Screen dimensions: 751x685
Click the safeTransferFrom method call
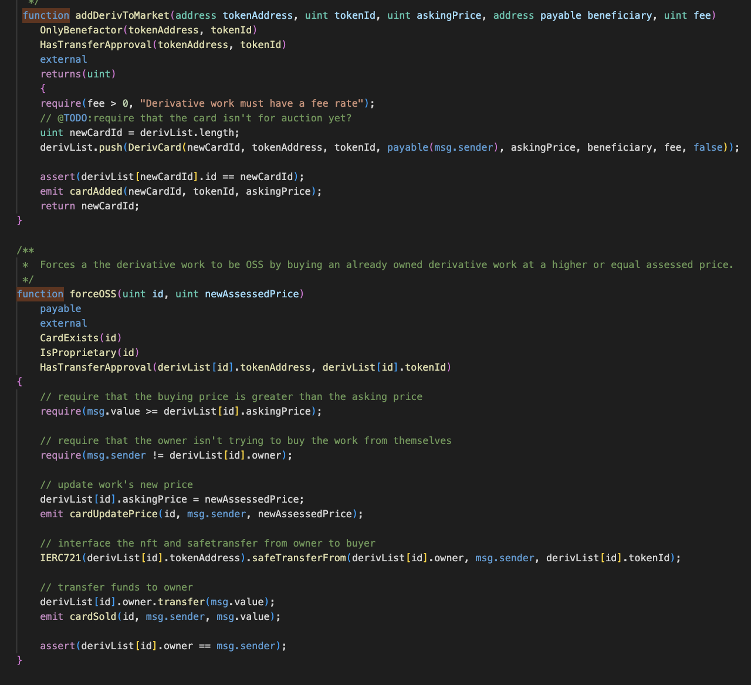click(299, 558)
